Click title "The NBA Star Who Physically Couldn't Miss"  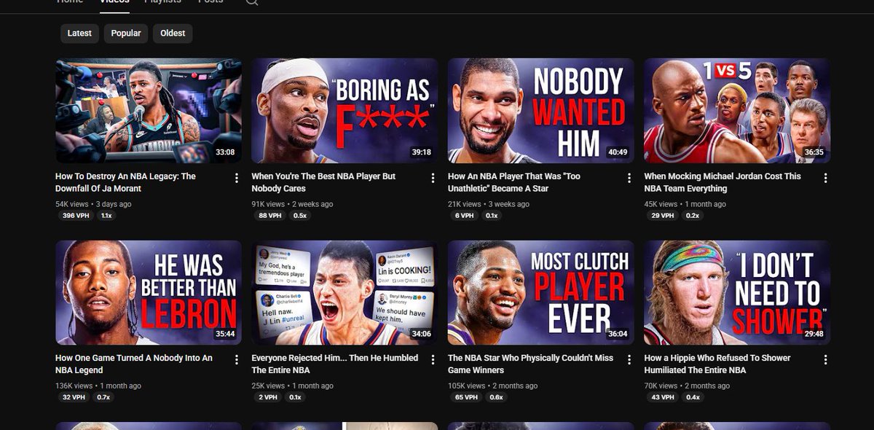pyautogui.click(x=530, y=364)
